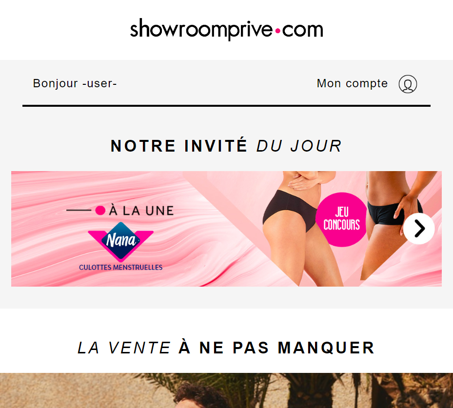This screenshot has width=453, height=408.
Task: Click the word 'com' in logo
Action: [302, 30]
